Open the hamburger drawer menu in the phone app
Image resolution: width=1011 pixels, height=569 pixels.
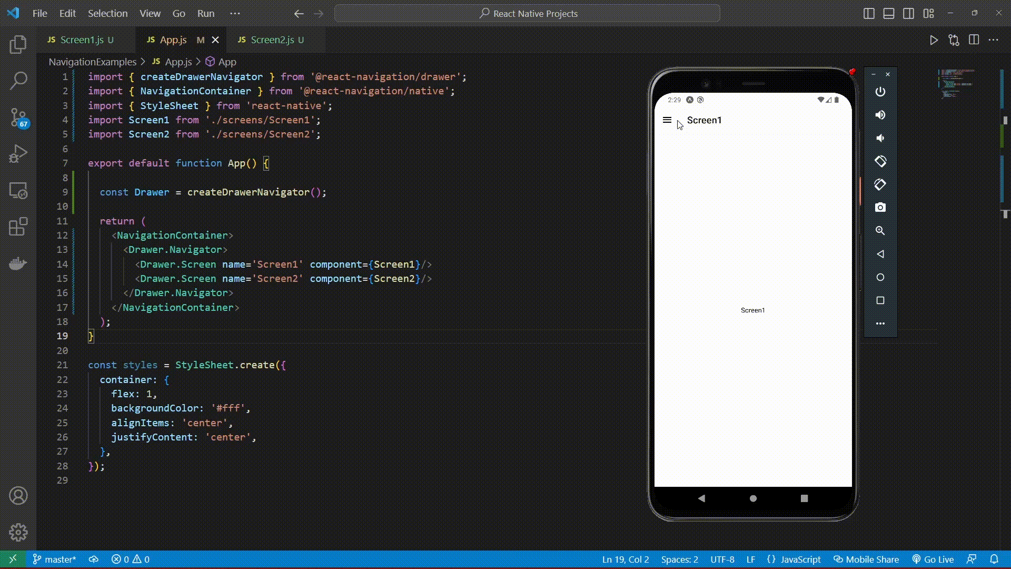pyautogui.click(x=667, y=120)
